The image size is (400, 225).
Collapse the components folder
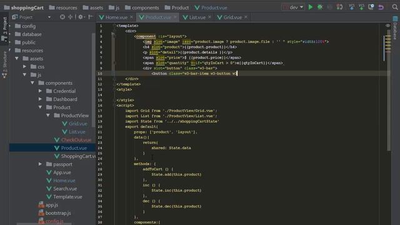32,83
